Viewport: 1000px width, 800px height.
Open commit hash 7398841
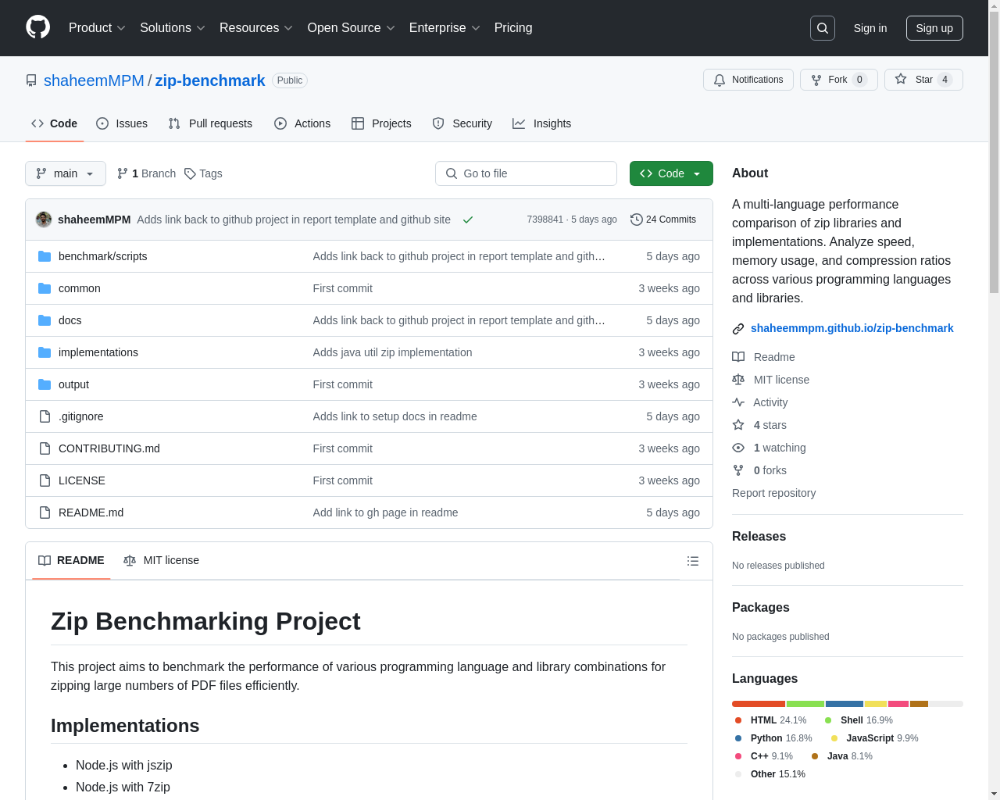[545, 220]
